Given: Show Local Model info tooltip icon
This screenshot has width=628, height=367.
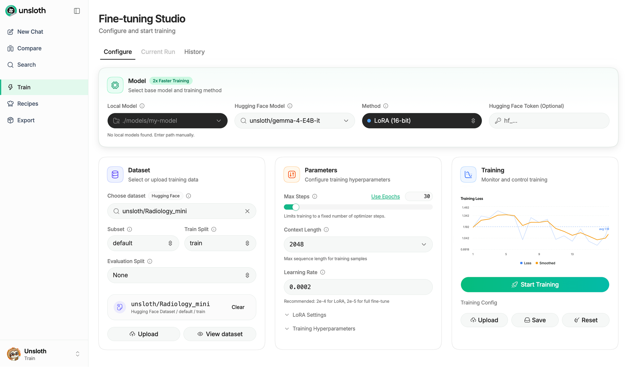Looking at the screenshot, I should click(x=142, y=106).
